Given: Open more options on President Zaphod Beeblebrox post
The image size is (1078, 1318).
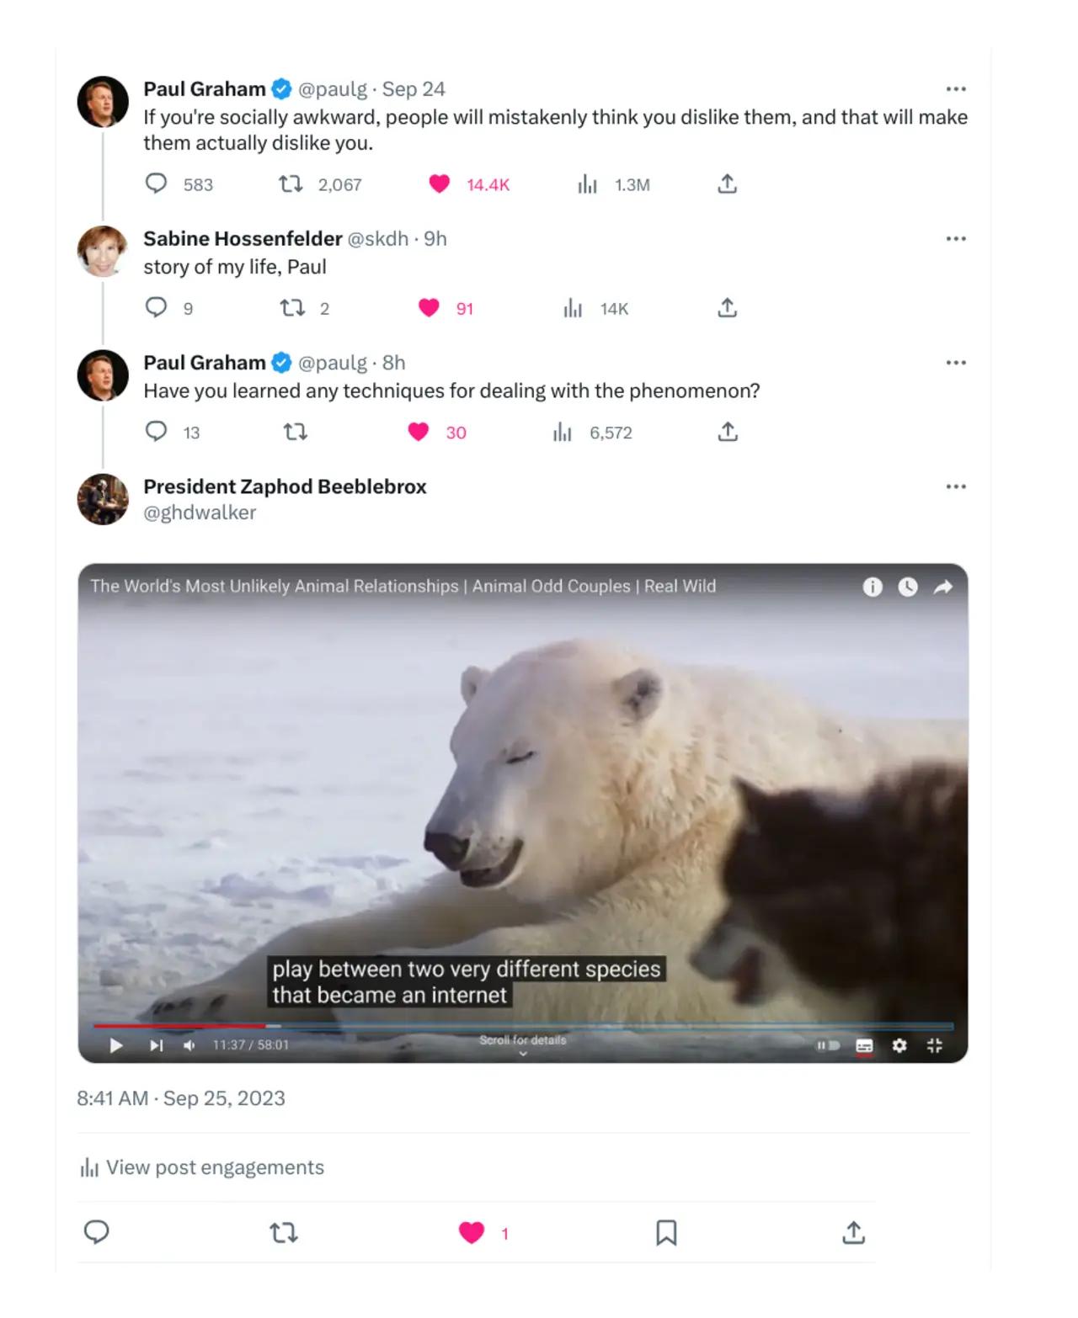Looking at the screenshot, I should [x=956, y=486].
